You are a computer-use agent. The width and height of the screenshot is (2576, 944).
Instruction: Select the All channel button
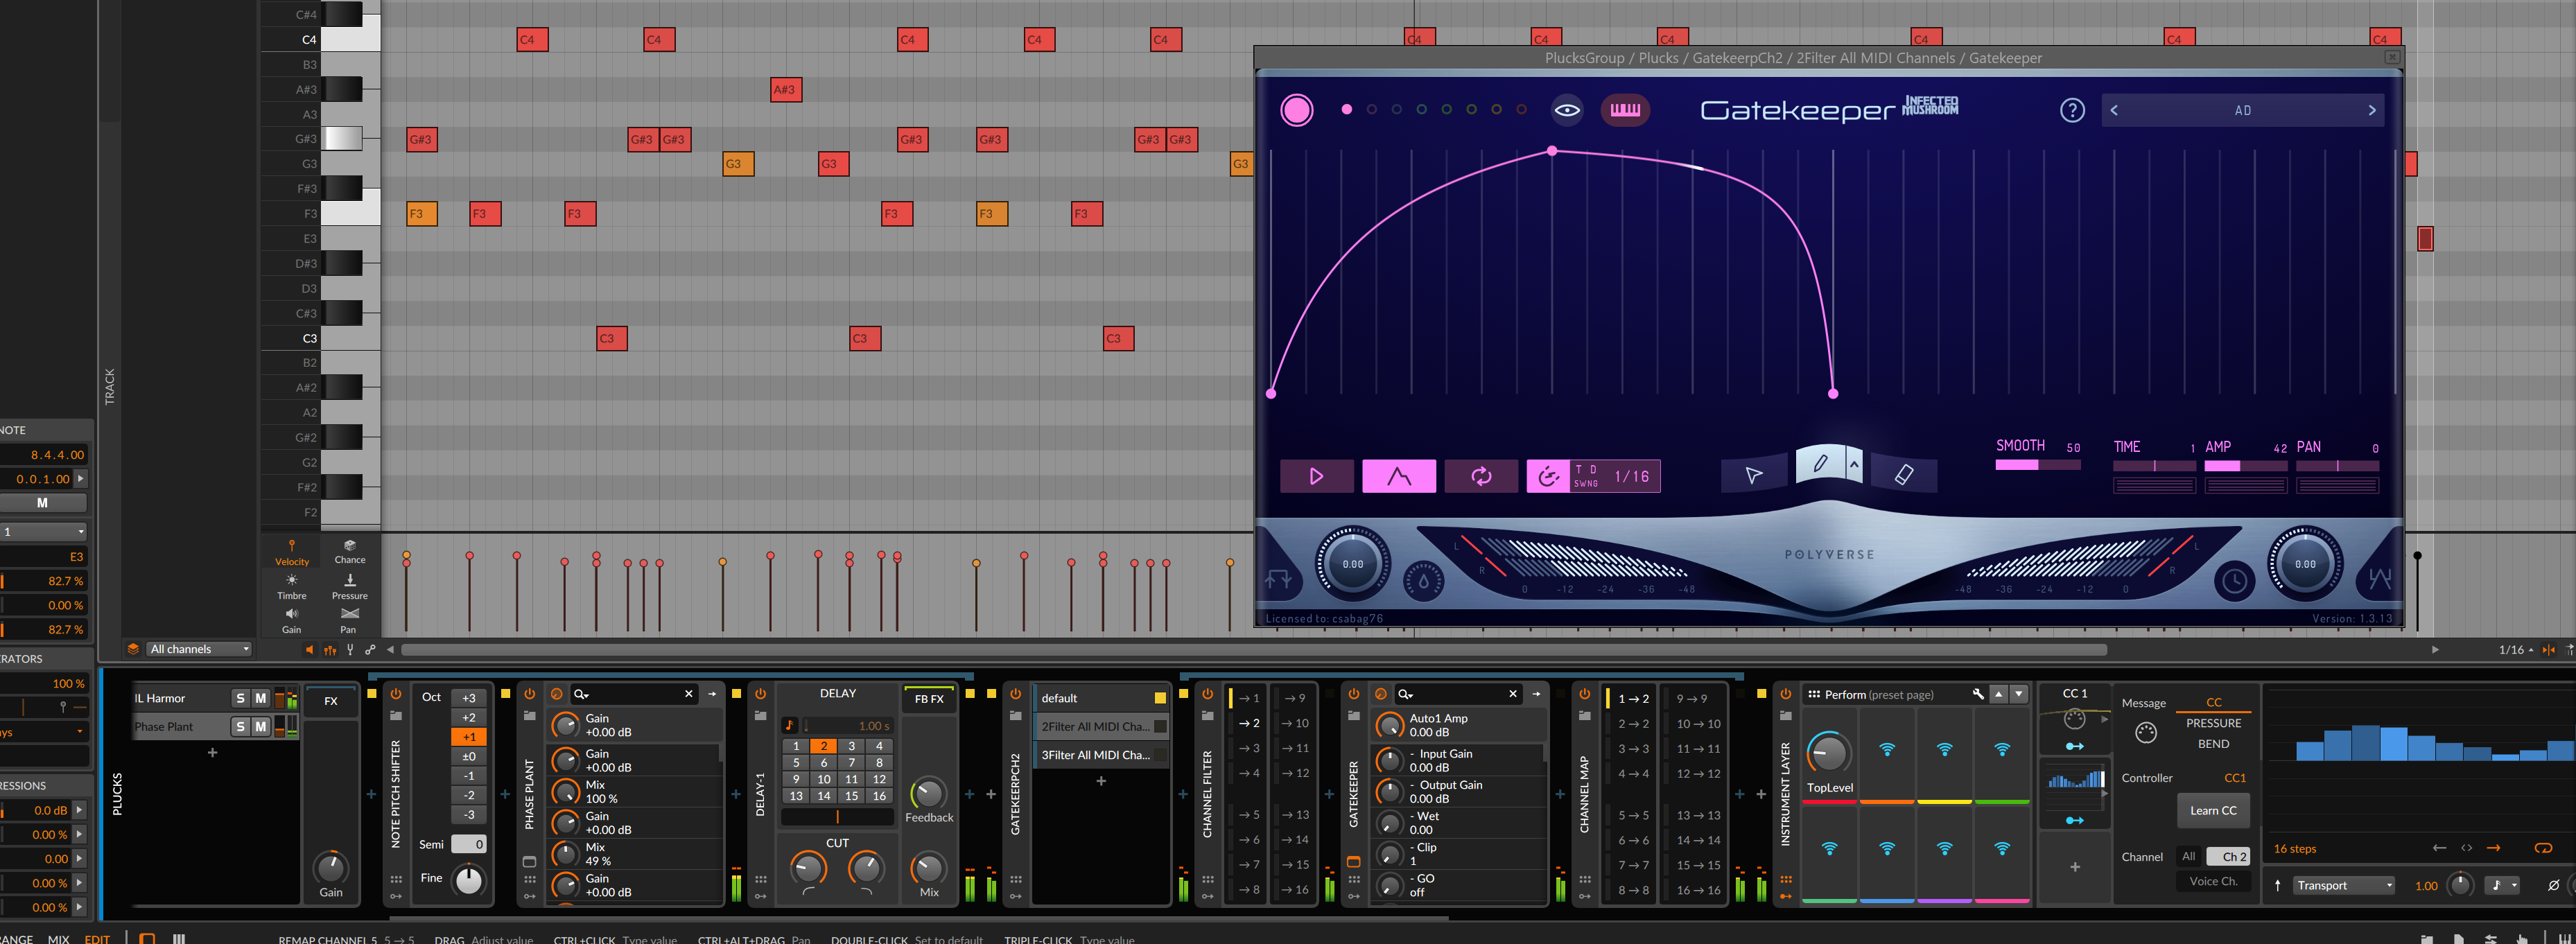click(2189, 856)
